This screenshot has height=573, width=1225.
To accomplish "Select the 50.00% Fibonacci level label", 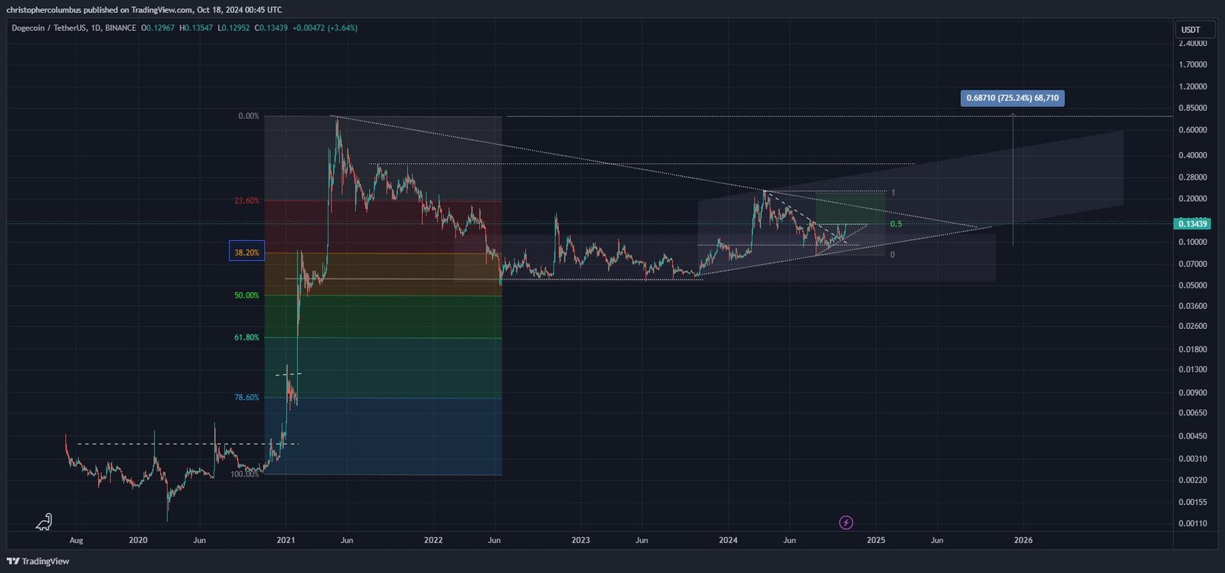I will [x=247, y=295].
